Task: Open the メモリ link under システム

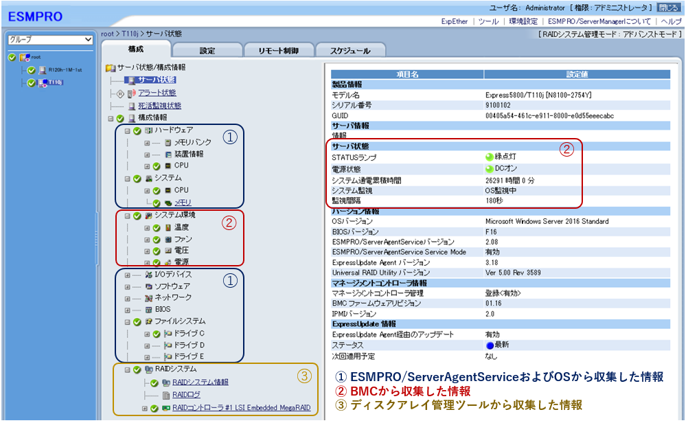Action: tap(183, 203)
